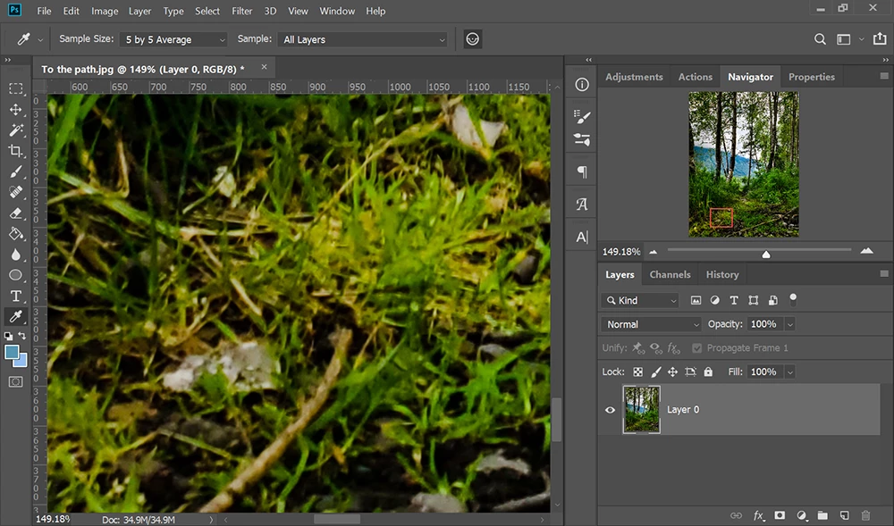Toggle lock transparent pixels
Screen dimensions: 894x526
(x=638, y=372)
